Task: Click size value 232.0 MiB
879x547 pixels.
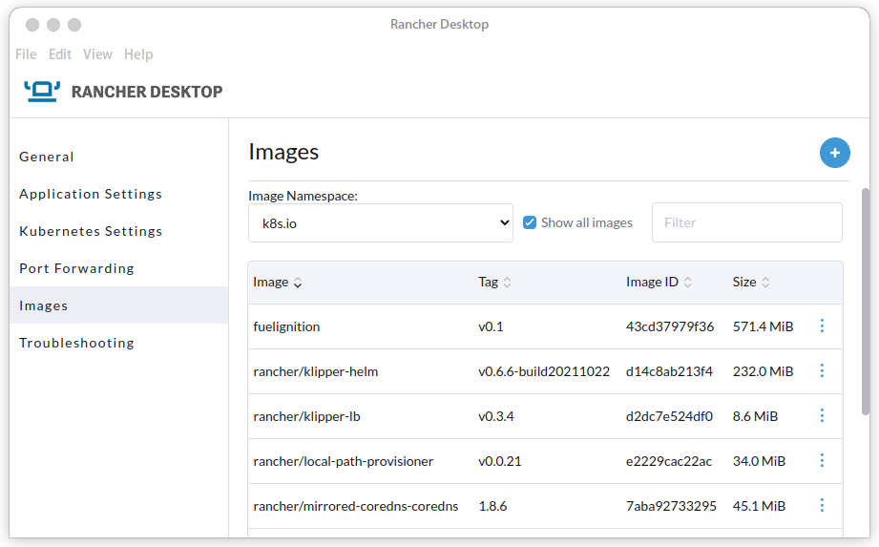Action: pos(763,371)
